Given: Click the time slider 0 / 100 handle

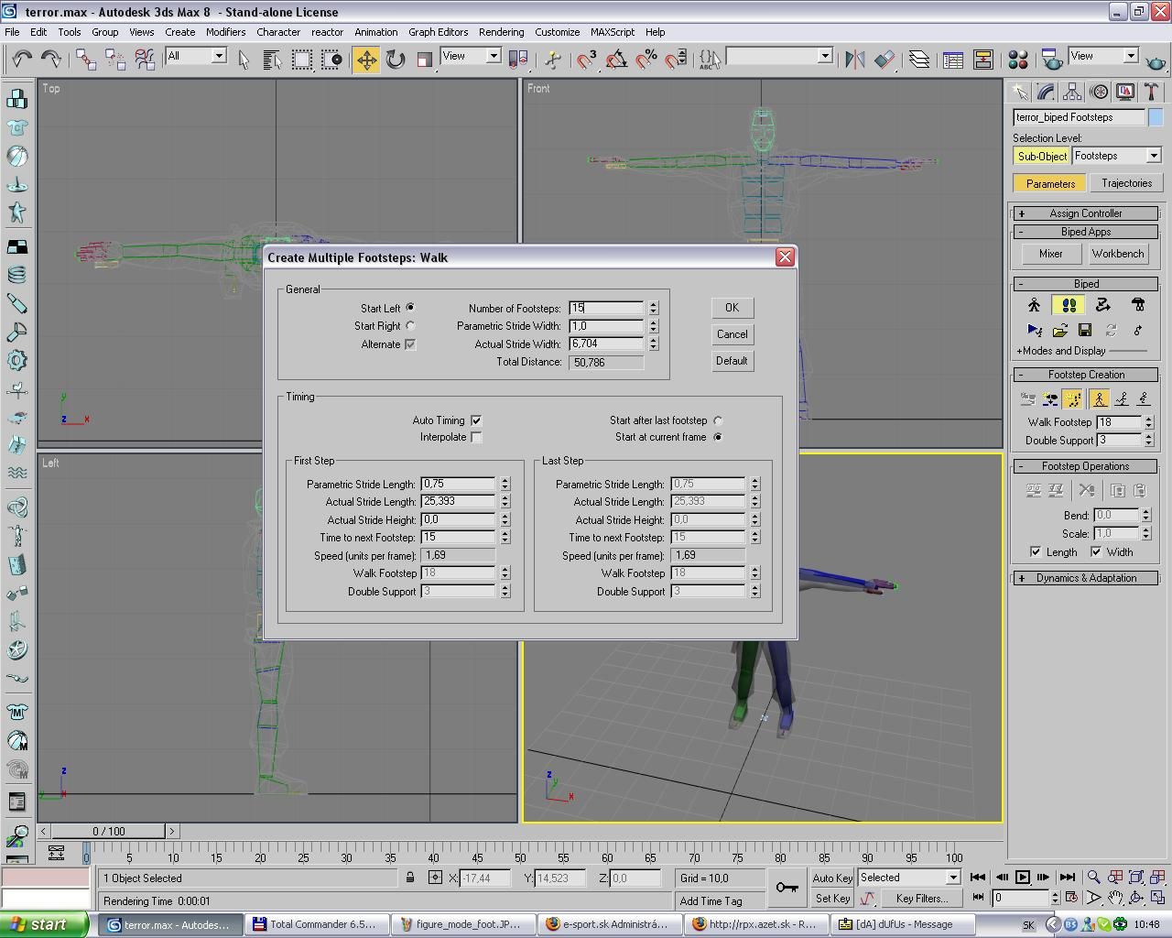Looking at the screenshot, I should point(108,831).
